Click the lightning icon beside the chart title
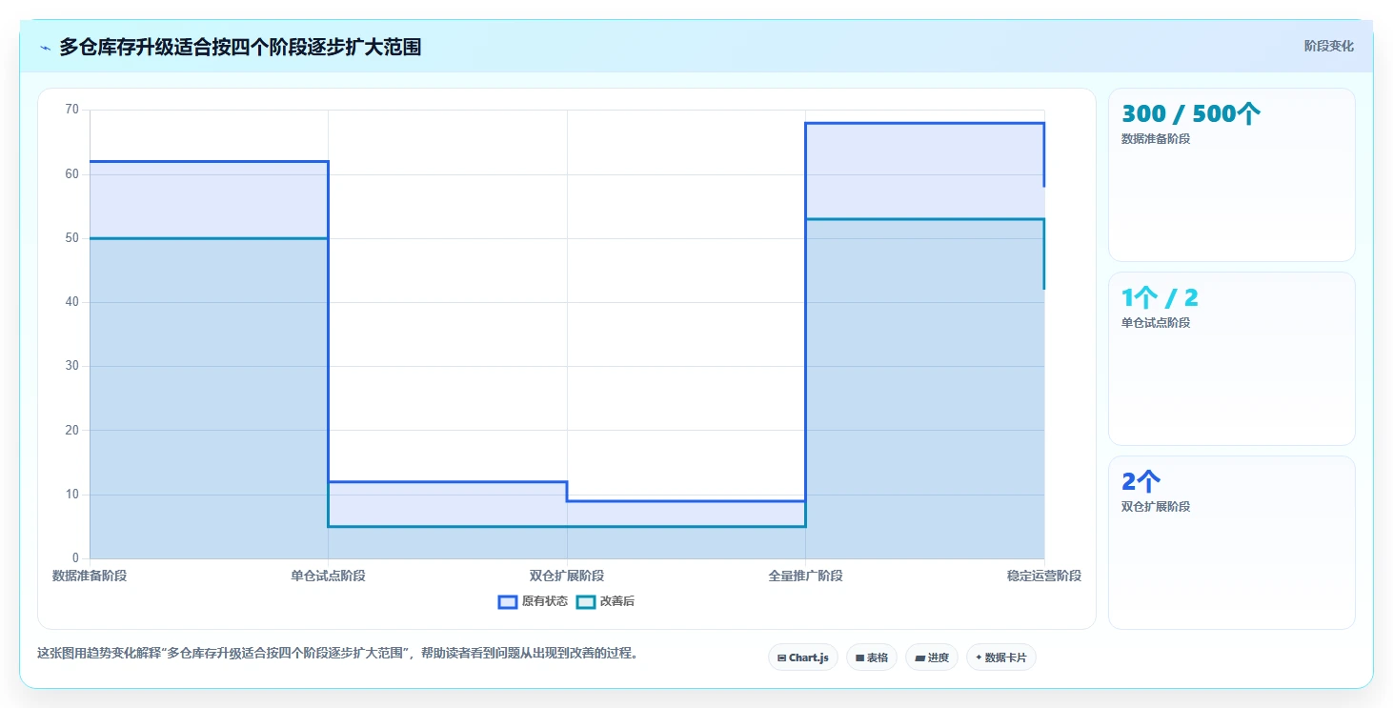The width and height of the screenshot is (1393, 708). point(45,48)
